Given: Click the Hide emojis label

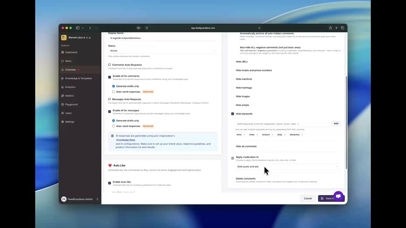Looking at the screenshot, I should click(x=242, y=105).
